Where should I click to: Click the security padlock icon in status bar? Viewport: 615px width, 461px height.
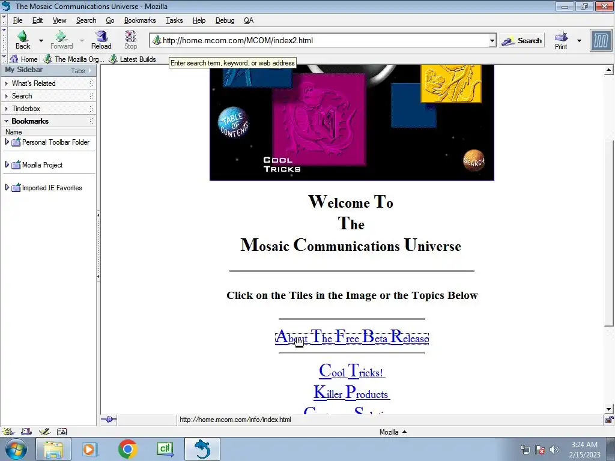pyautogui.click(x=609, y=420)
